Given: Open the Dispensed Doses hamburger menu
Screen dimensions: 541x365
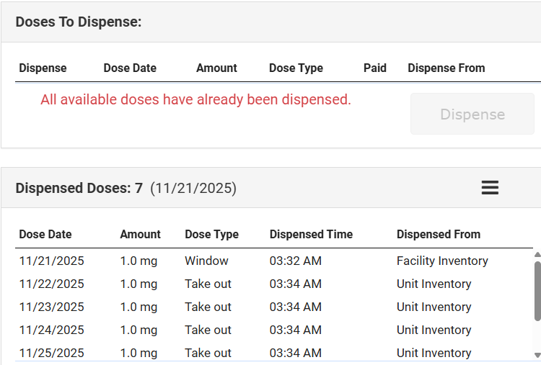Looking at the screenshot, I should click(490, 188).
